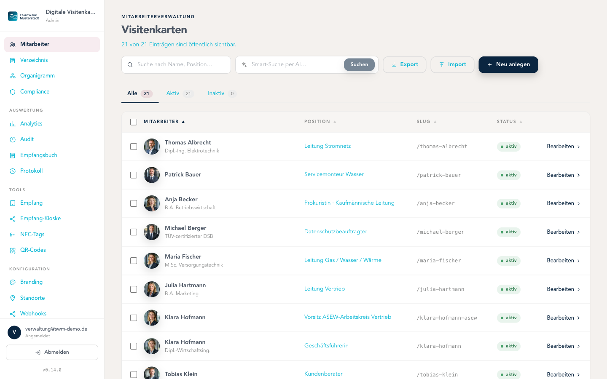607x379 pixels.
Task: Sort table by Mitarbeiter column
Action: click(x=164, y=122)
